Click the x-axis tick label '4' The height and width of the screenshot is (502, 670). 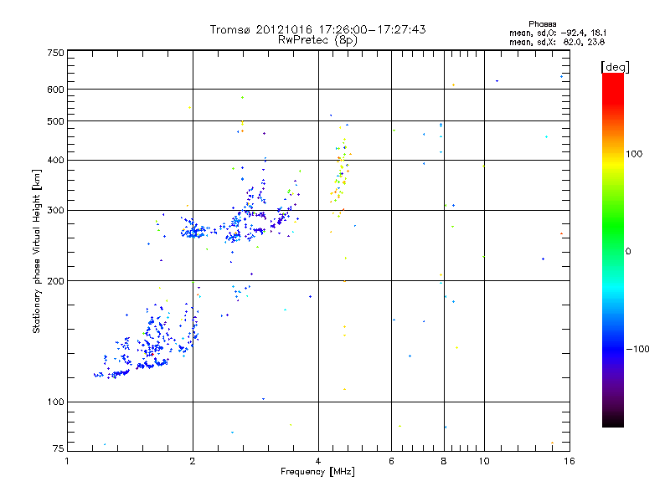click(318, 461)
